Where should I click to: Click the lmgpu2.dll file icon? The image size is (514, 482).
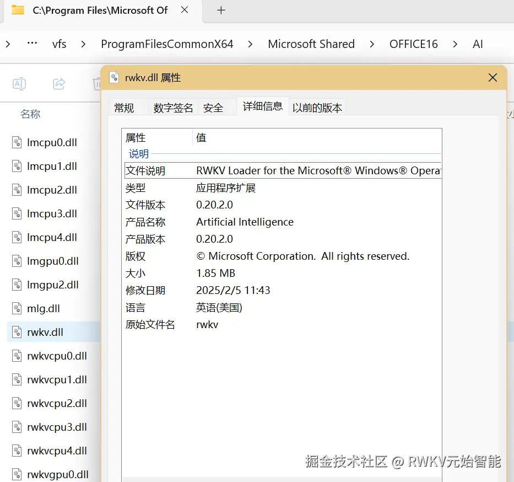click(16, 285)
